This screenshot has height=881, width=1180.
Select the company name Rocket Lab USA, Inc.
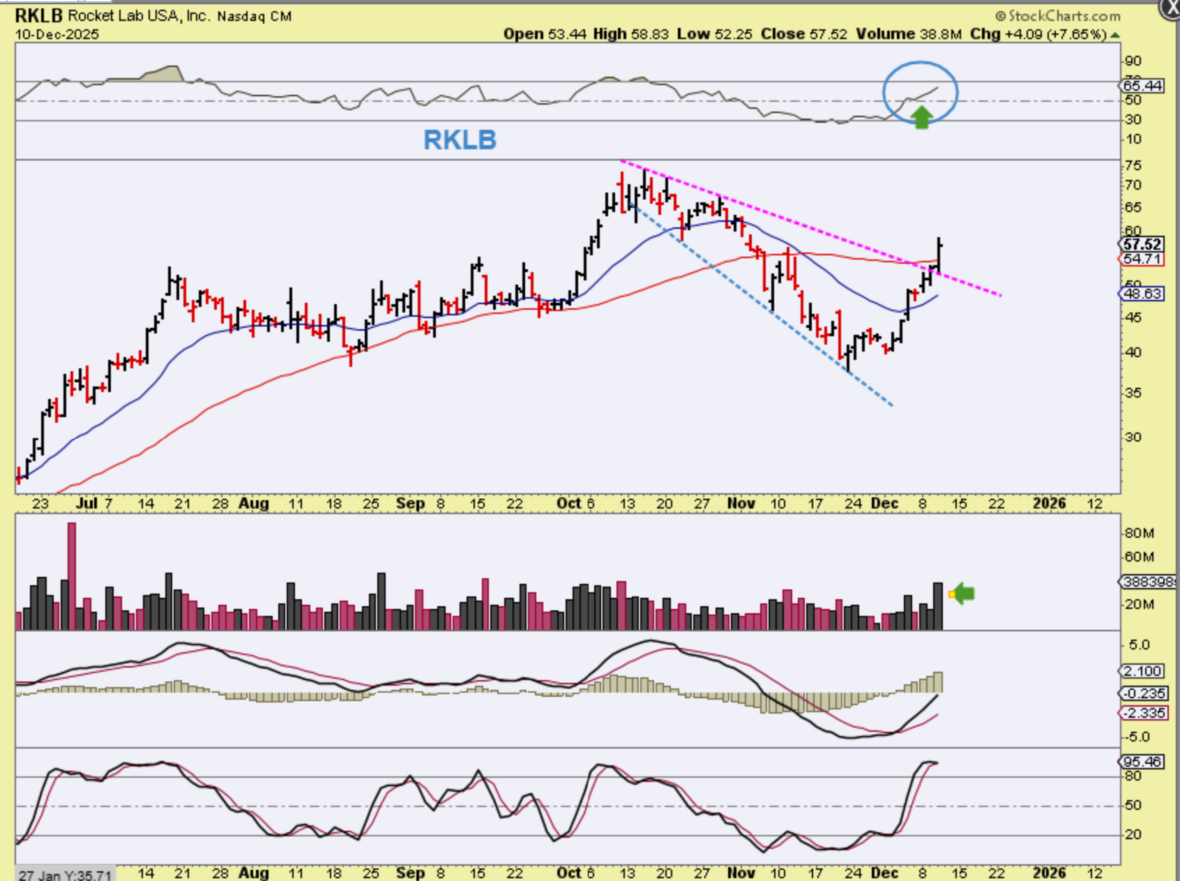coord(139,15)
